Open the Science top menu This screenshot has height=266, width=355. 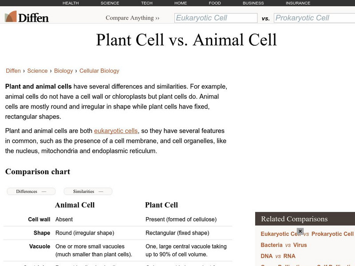pyautogui.click(x=110, y=3)
